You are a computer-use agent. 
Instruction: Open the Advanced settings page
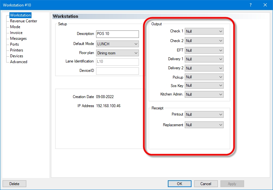[19, 62]
